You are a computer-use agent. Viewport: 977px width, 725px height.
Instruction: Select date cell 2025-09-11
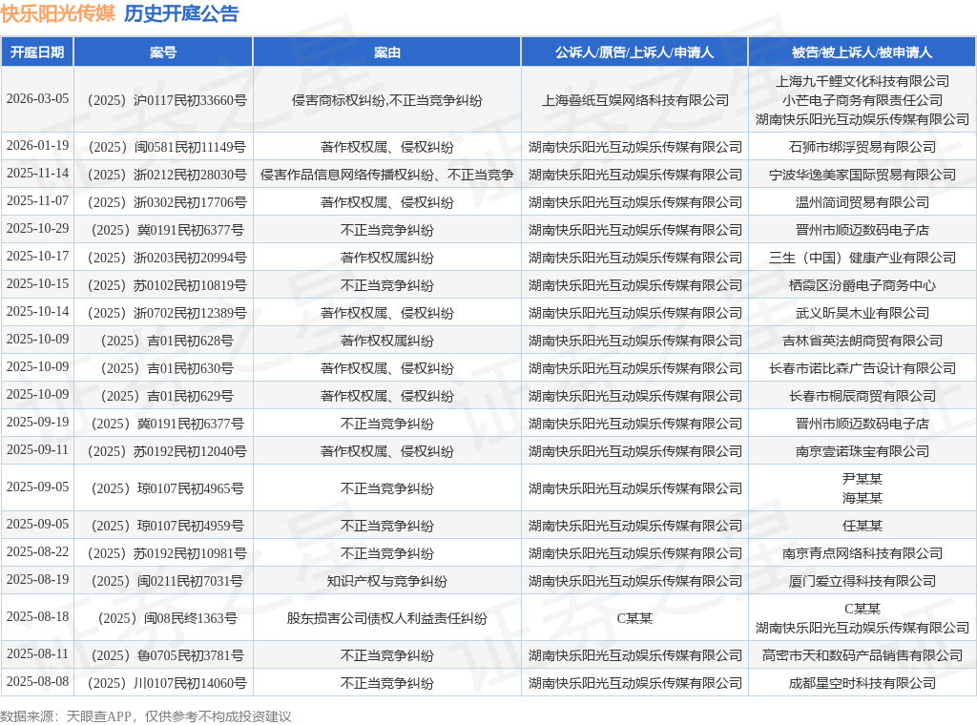[x=37, y=449]
